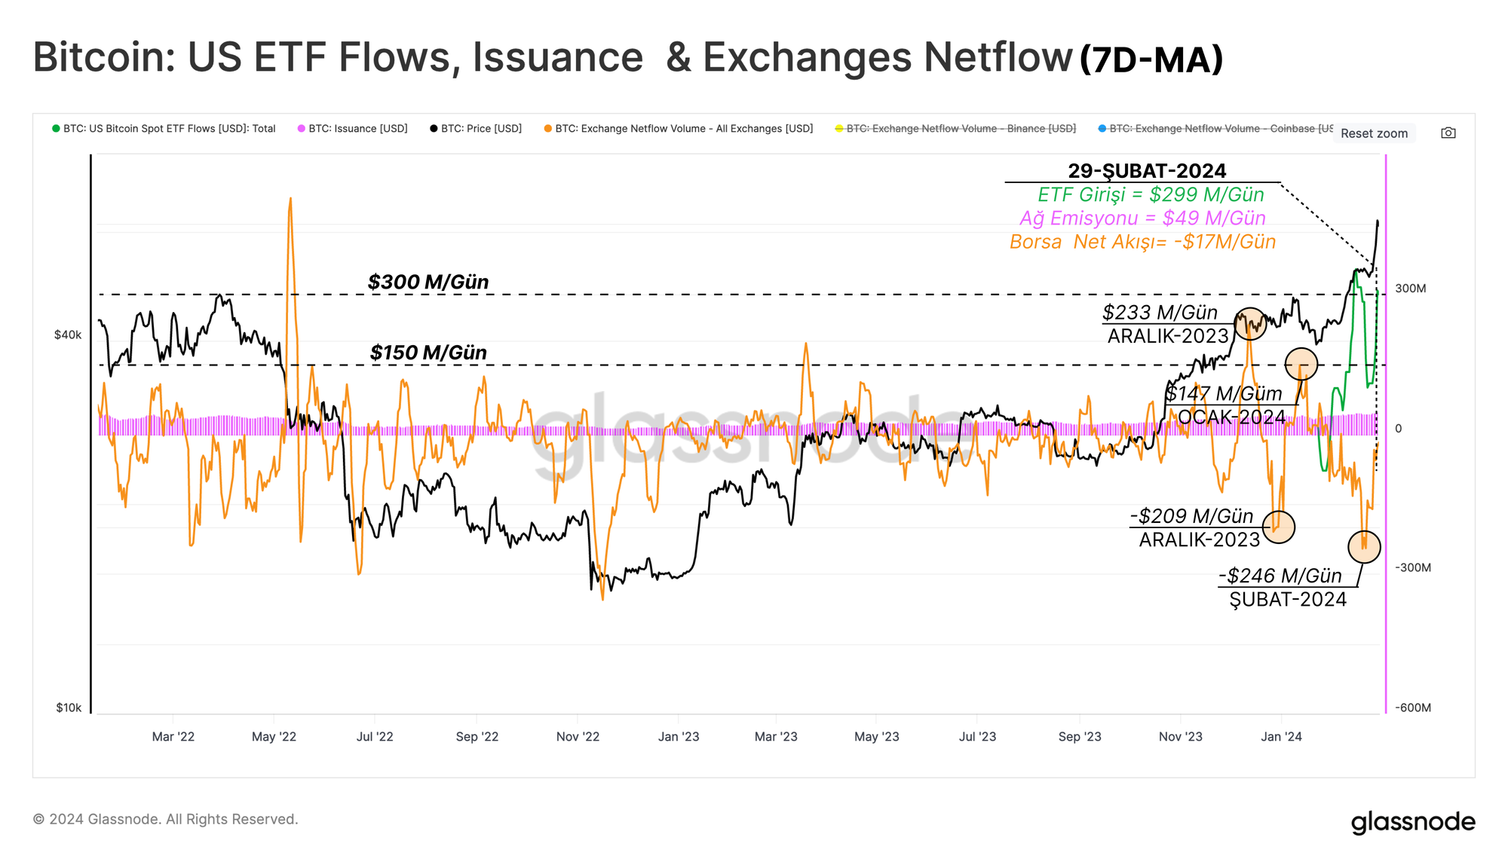Click the green ETF Flows legend dot

56,129
